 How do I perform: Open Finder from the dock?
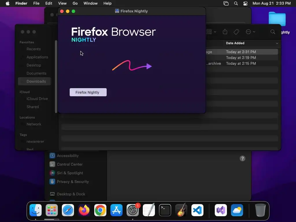(36, 210)
